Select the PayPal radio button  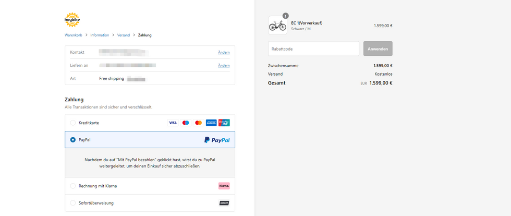pos(73,140)
